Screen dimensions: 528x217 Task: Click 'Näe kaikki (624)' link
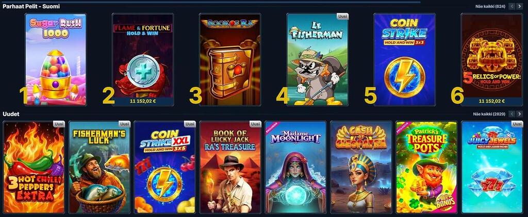(490, 6)
